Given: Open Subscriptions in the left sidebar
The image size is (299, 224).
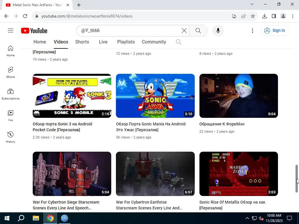Looking at the screenshot, I should 11,94.
